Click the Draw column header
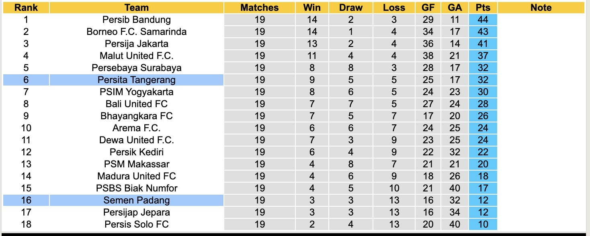The height and width of the screenshot is (236, 590). [x=350, y=8]
